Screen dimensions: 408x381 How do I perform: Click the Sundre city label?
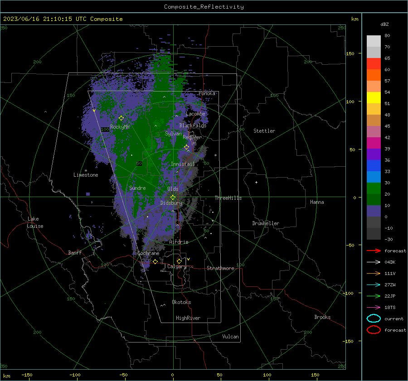[x=137, y=188]
